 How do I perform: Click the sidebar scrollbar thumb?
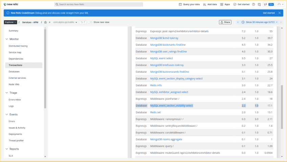pos(45,69)
